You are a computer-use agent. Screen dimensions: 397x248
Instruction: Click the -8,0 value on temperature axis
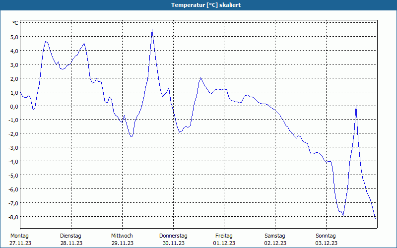tap(13, 217)
